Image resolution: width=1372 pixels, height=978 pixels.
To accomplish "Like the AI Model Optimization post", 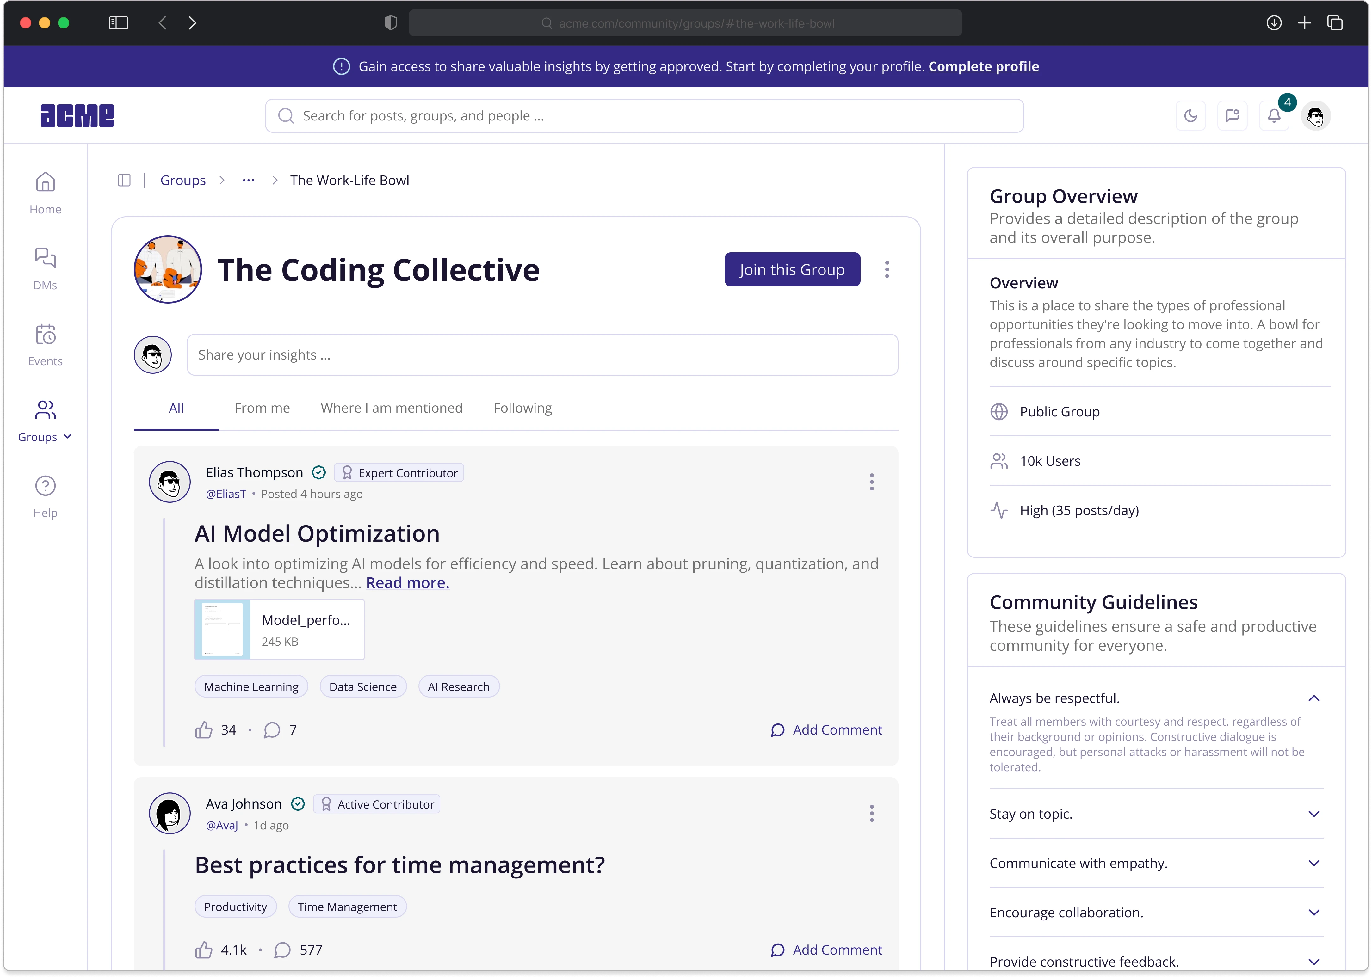I will click(x=204, y=730).
